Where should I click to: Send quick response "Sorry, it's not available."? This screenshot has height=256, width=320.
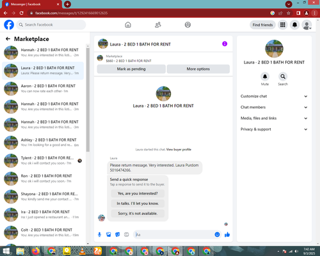(138, 213)
